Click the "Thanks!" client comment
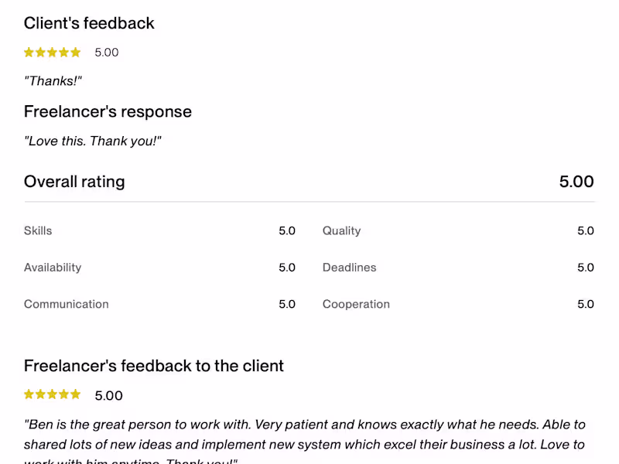 (53, 81)
